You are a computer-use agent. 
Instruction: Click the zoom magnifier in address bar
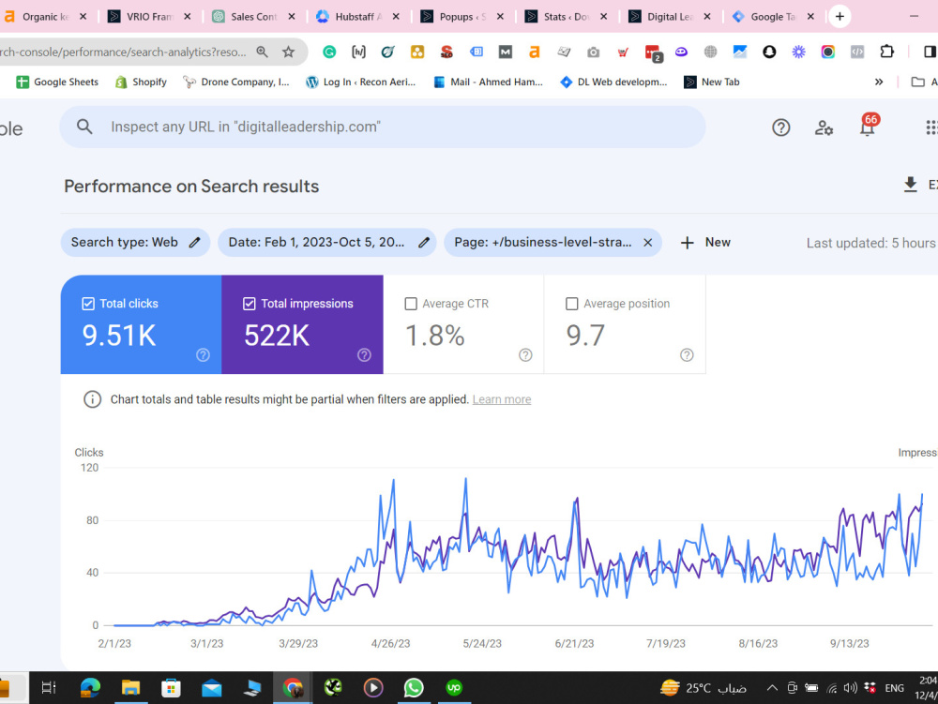pyautogui.click(x=262, y=52)
